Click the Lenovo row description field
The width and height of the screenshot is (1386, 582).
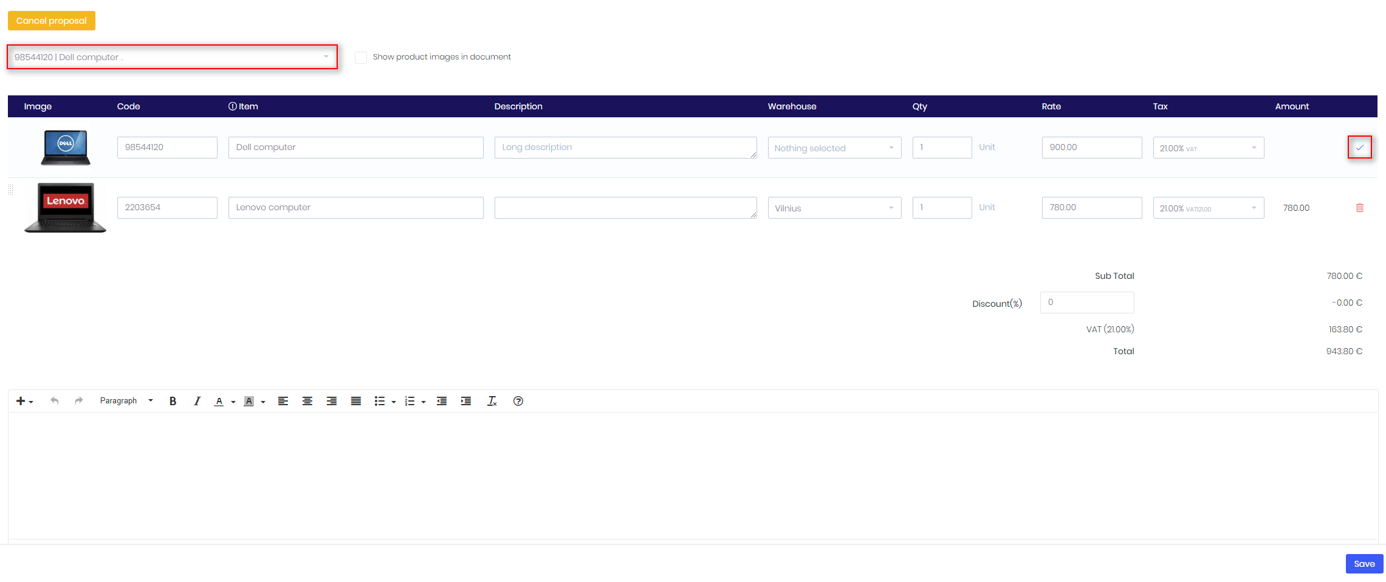[625, 208]
